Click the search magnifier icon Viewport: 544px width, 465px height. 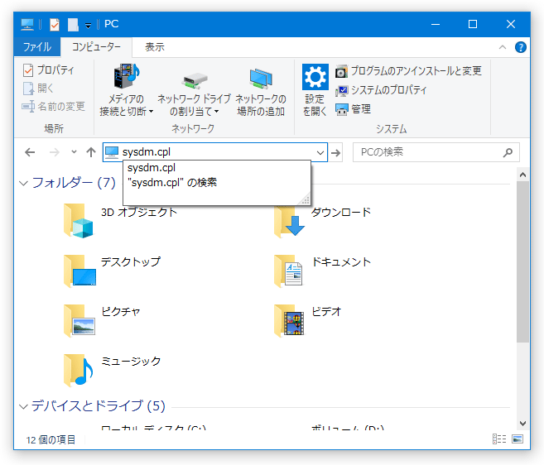coord(508,152)
